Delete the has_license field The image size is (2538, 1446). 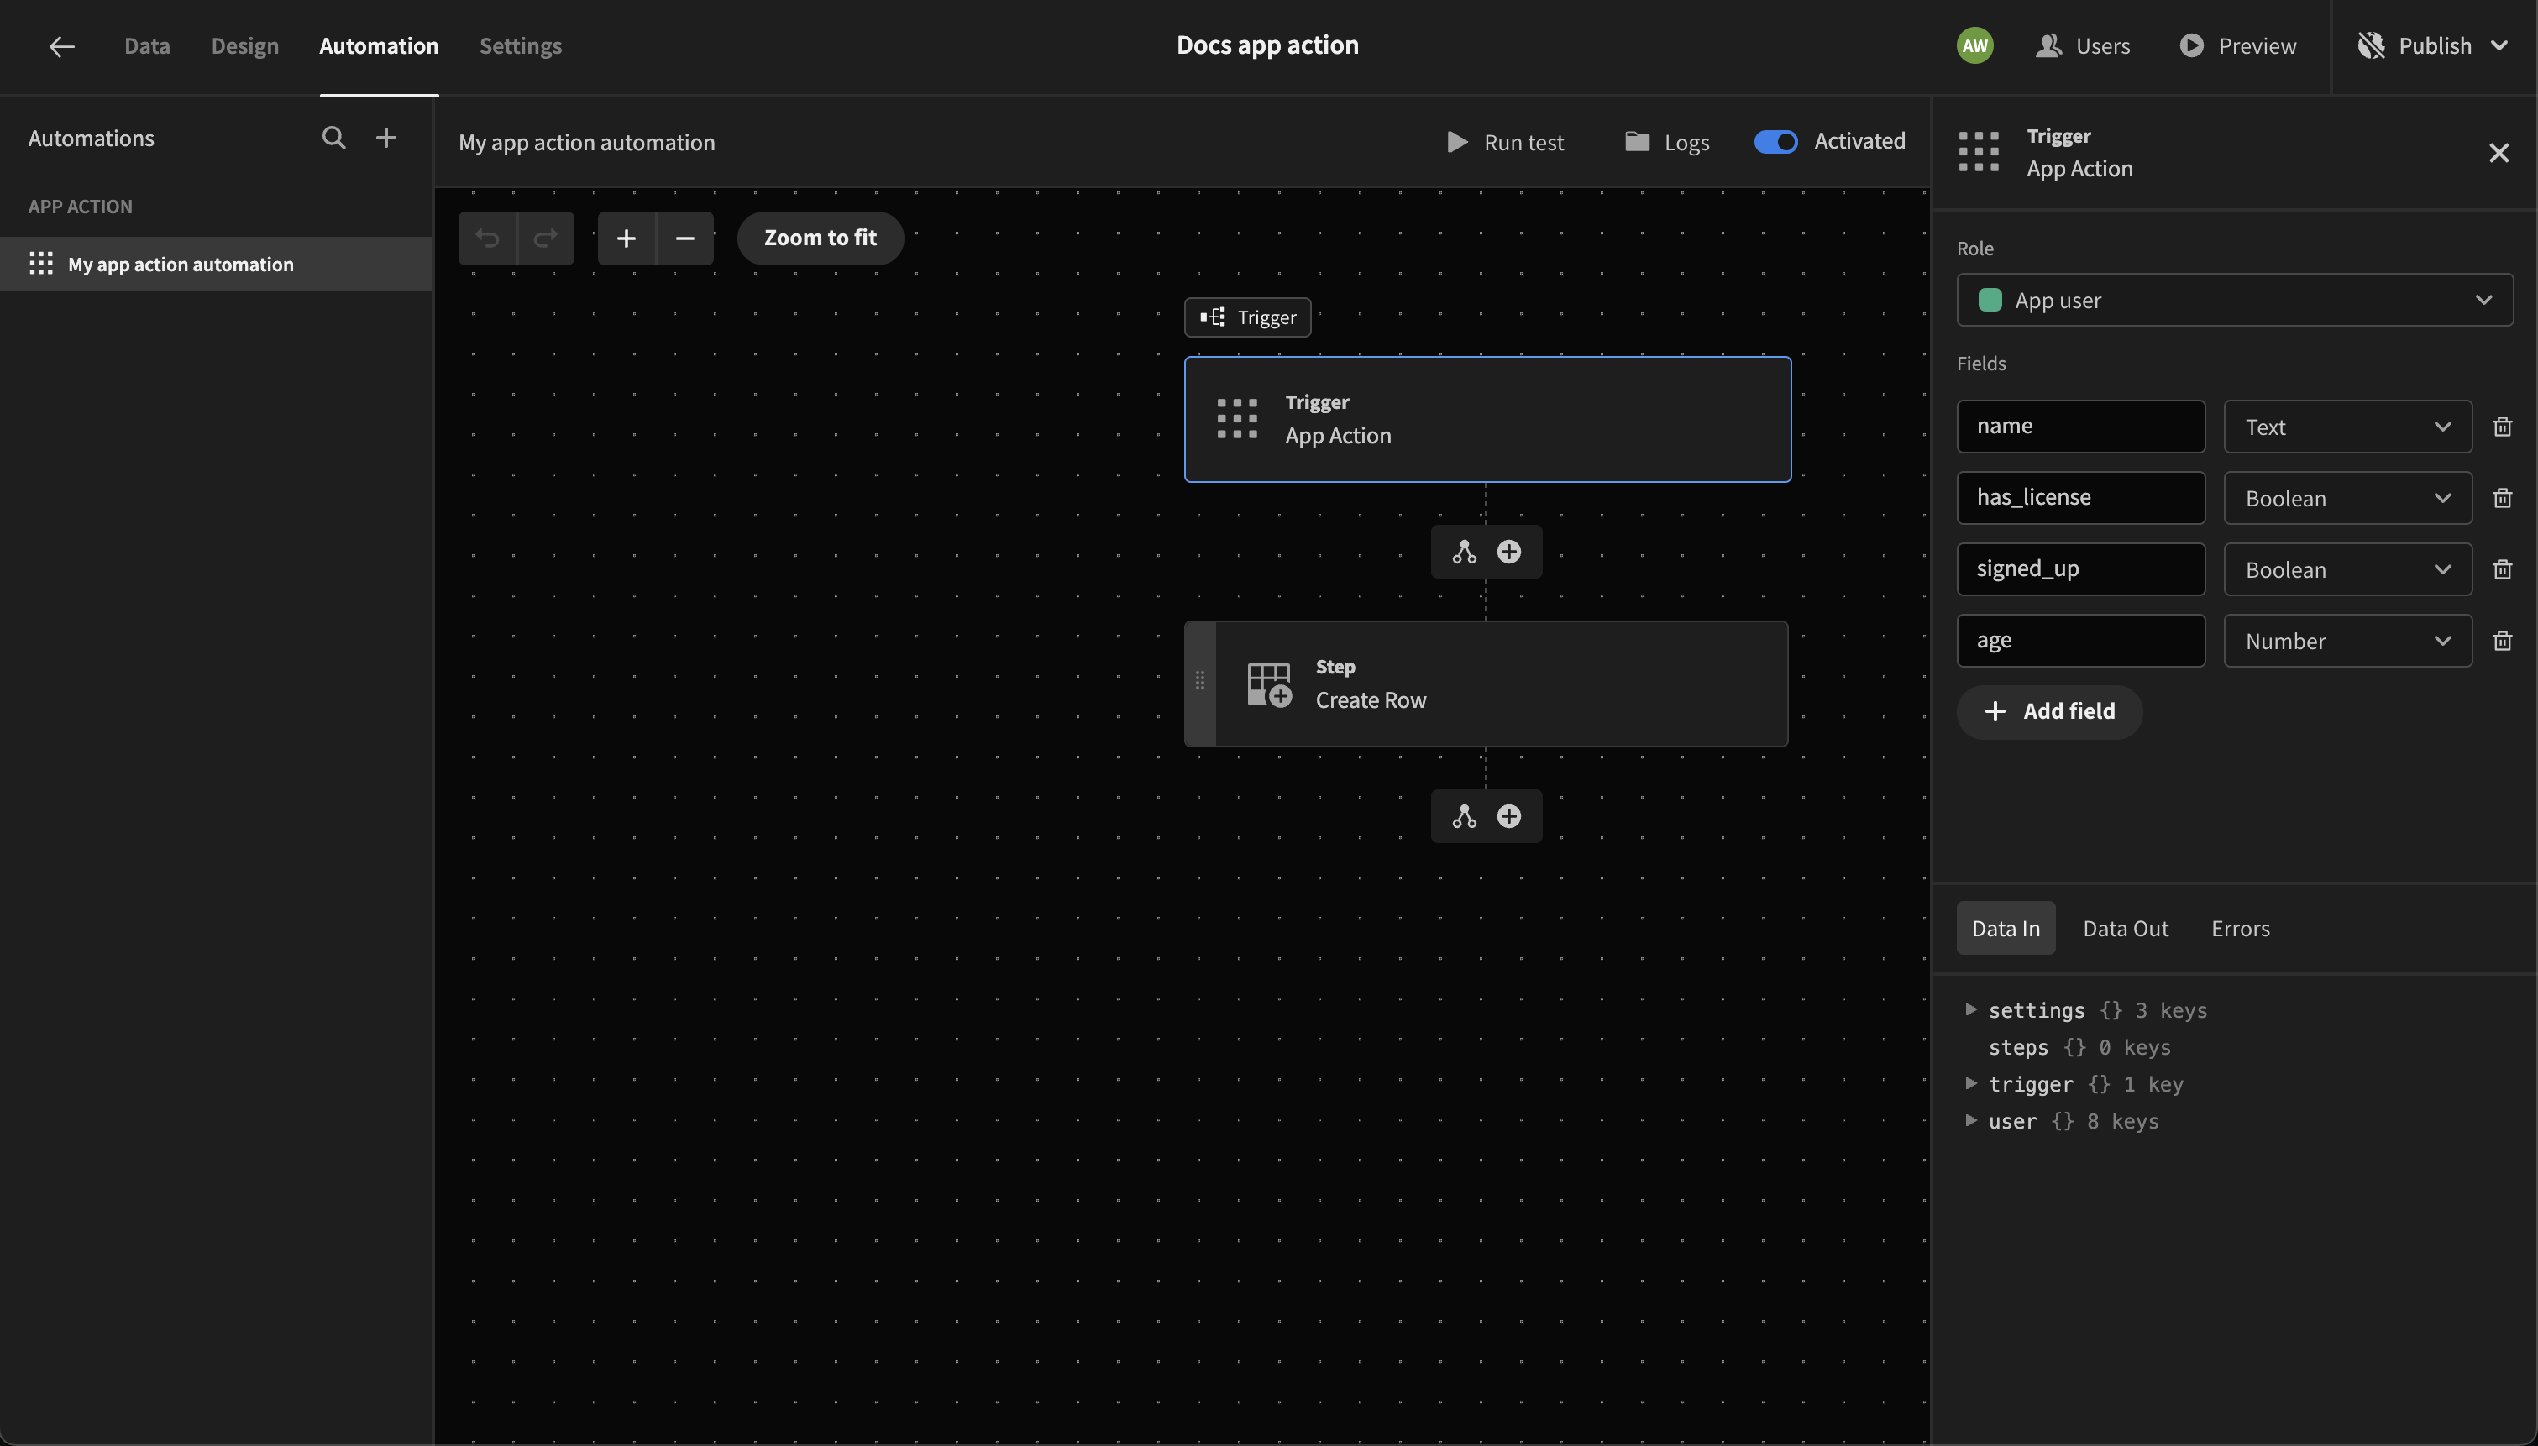coord(2502,498)
